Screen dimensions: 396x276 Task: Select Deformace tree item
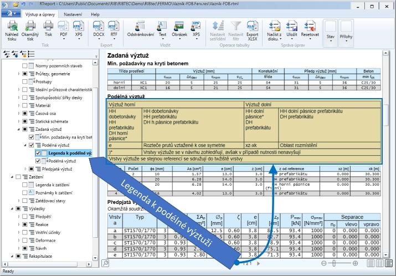click(x=45, y=241)
